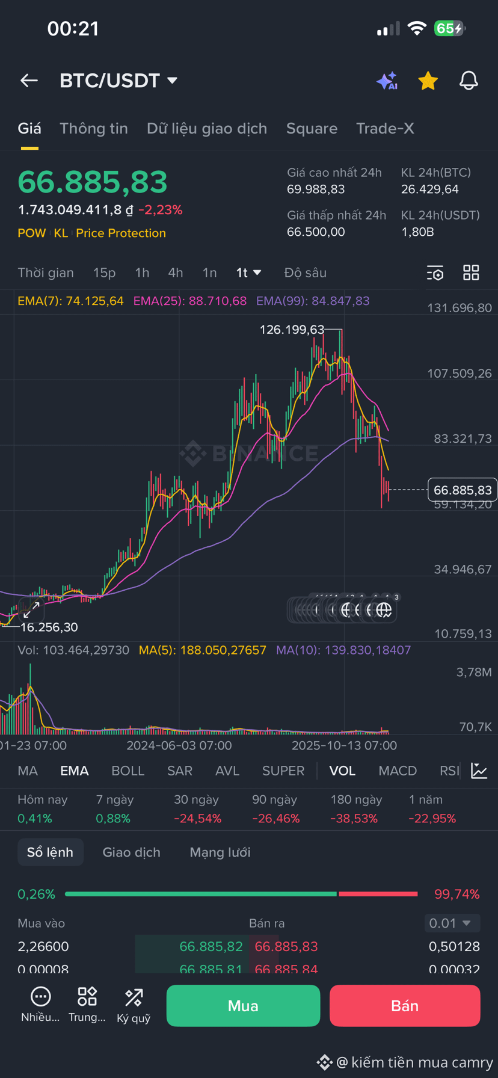Switch to Độ sâu depth view

pyautogui.click(x=306, y=273)
